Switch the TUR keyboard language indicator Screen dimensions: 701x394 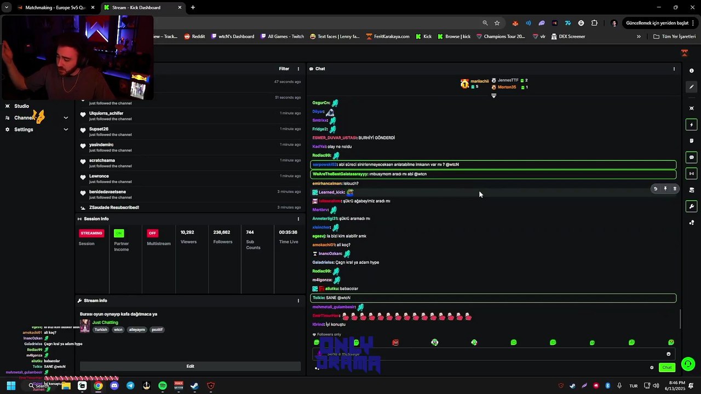tap(633, 386)
